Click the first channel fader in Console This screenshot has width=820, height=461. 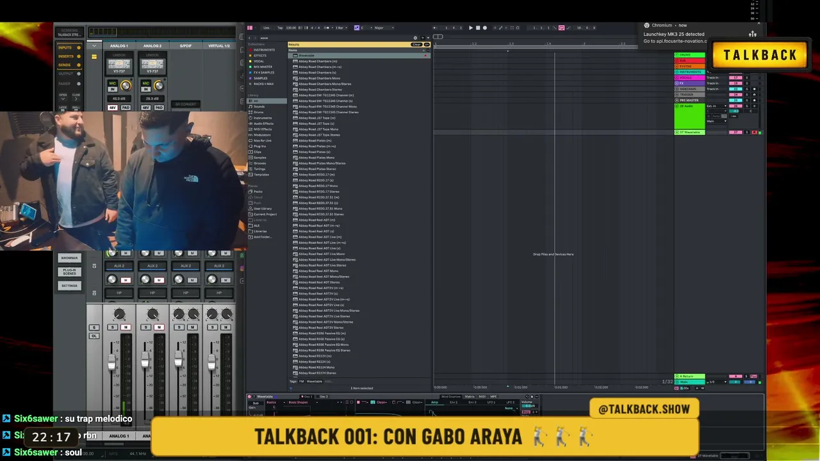click(112, 364)
